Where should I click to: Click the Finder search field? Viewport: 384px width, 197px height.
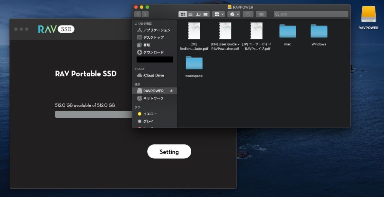pos(311,14)
